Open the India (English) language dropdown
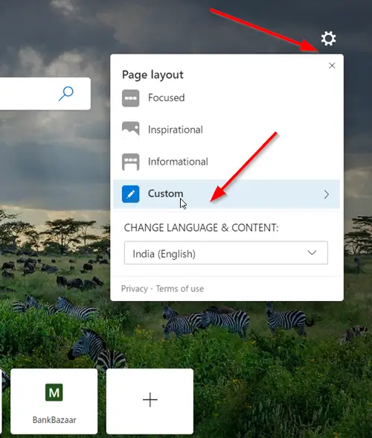Image resolution: width=372 pixels, height=438 pixels. 226,253
